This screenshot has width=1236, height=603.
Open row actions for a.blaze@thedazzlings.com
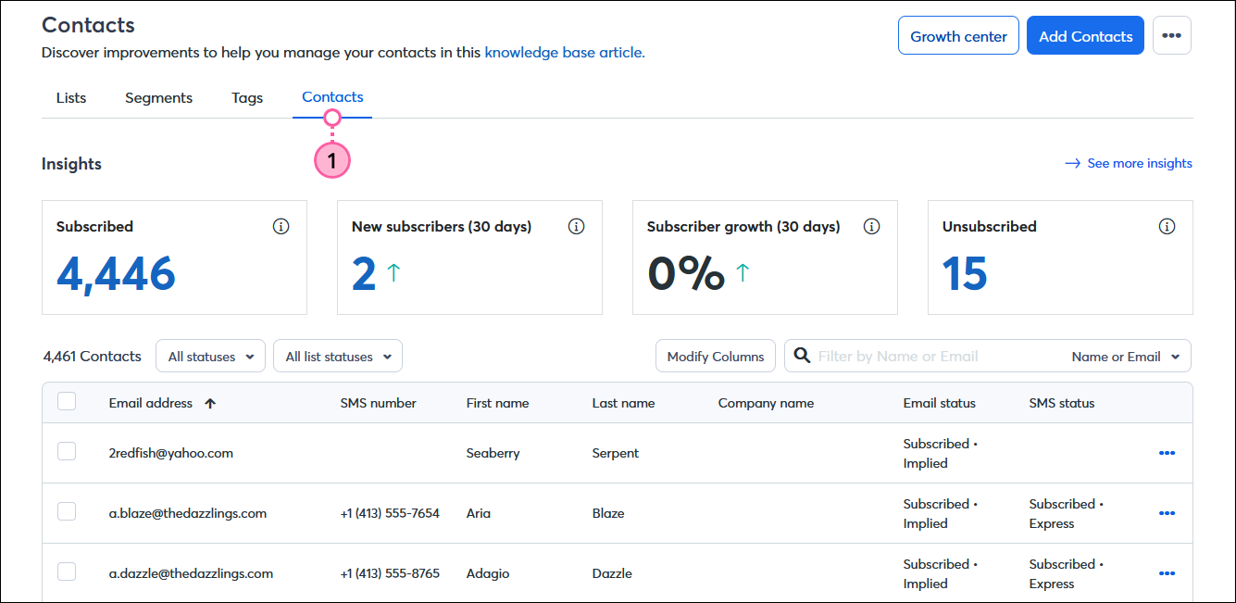[x=1167, y=513]
